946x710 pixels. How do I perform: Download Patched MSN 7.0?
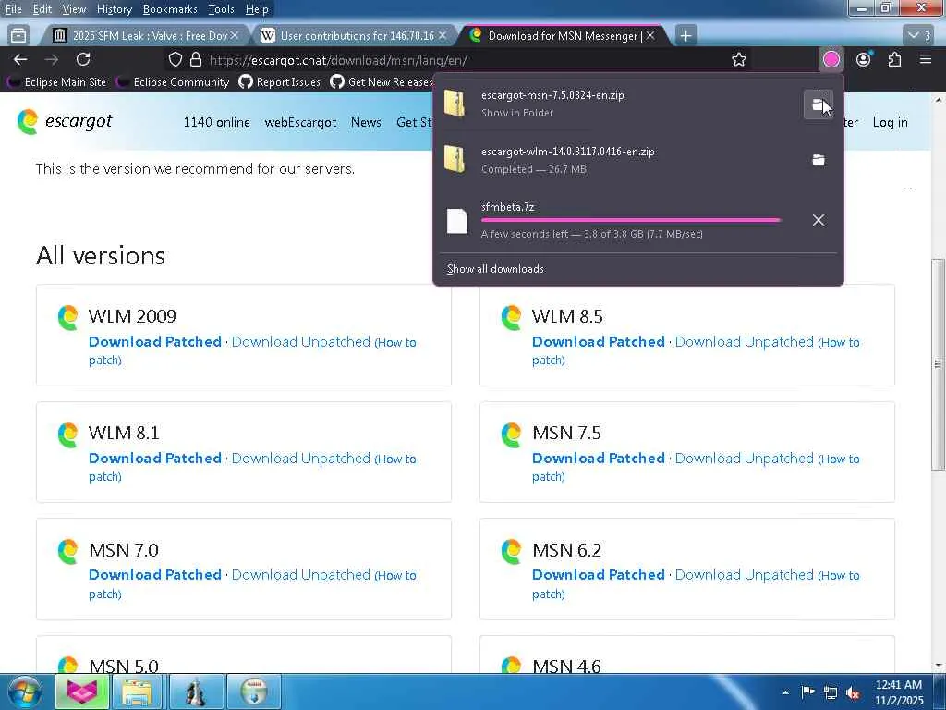(155, 575)
